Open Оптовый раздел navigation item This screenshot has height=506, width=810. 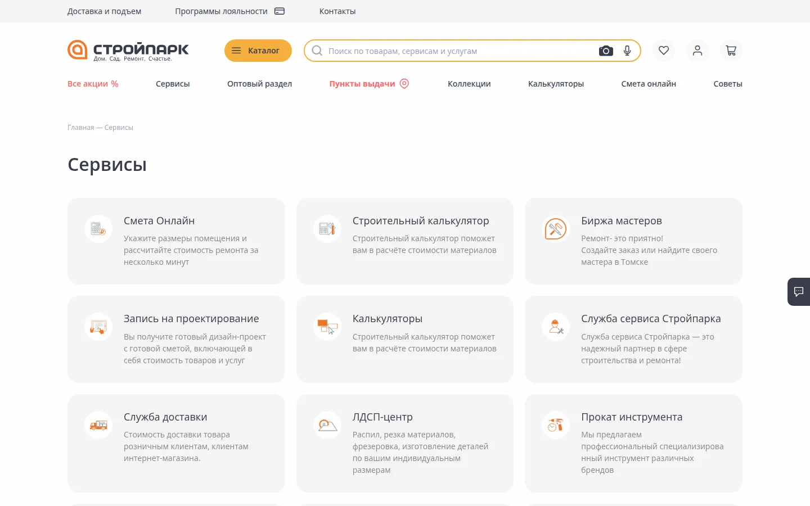tap(259, 84)
